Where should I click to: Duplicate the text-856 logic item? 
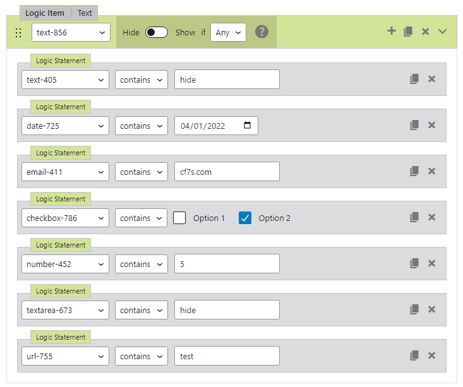tap(408, 32)
